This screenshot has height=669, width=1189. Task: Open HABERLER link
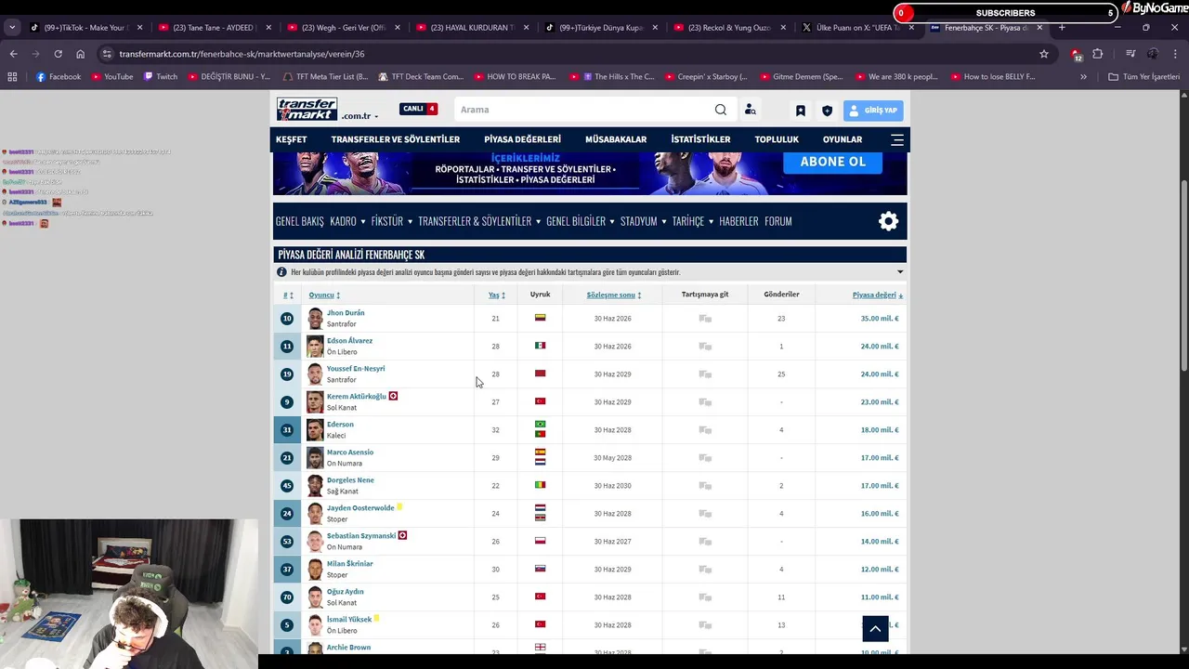(738, 221)
